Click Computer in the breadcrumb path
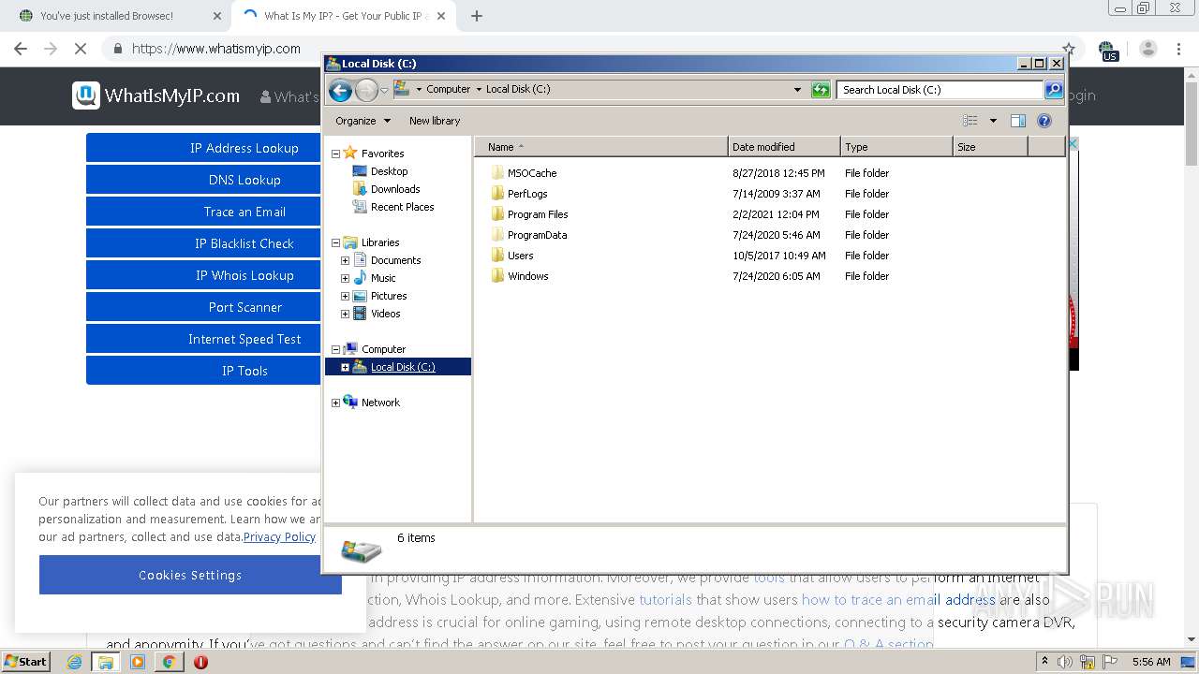Viewport: 1199px width, 674px height. tap(448, 90)
